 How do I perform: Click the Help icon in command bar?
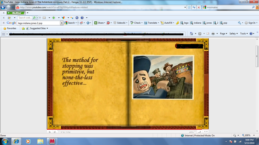251,33
